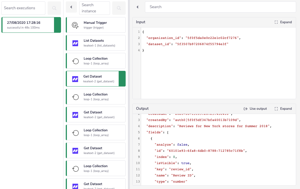Collapse the detail panel using the left chevron
Screen dimensions: 300x189
coord(138,7)
